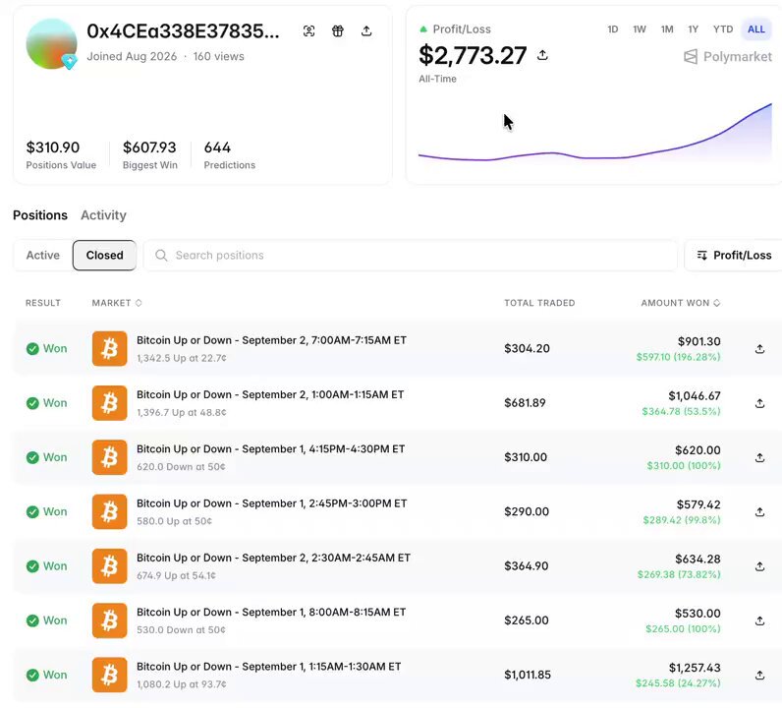This screenshot has height=708, width=782.
Task: Open Bitcoin icon of 1:15AM-1:30AM market
Action: 110,675
